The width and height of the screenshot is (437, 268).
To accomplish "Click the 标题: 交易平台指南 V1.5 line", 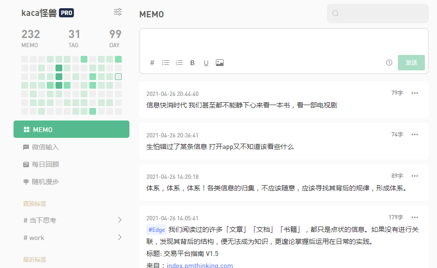I will point(182,254).
